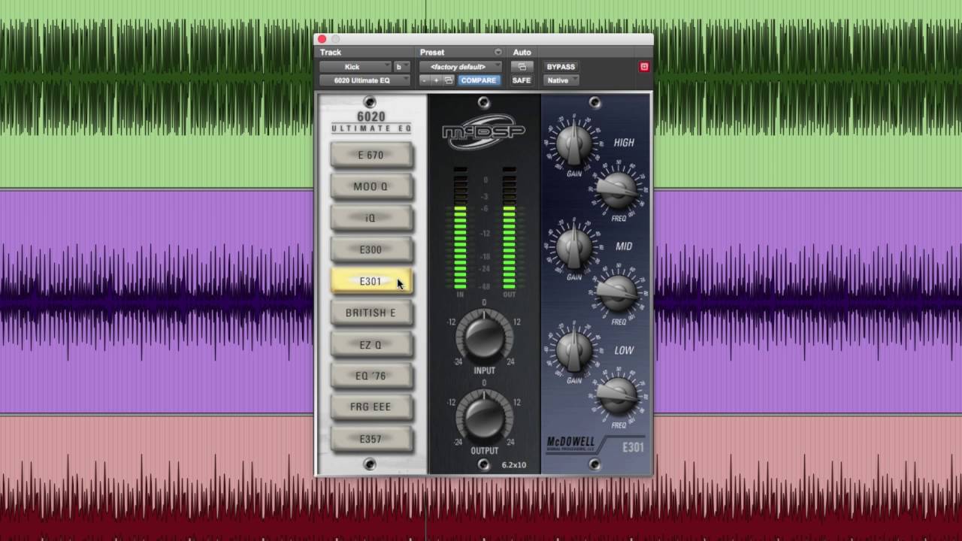Click the LOW band GAIN knob
Viewport: 962px width, 541px height.
click(x=574, y=352)
